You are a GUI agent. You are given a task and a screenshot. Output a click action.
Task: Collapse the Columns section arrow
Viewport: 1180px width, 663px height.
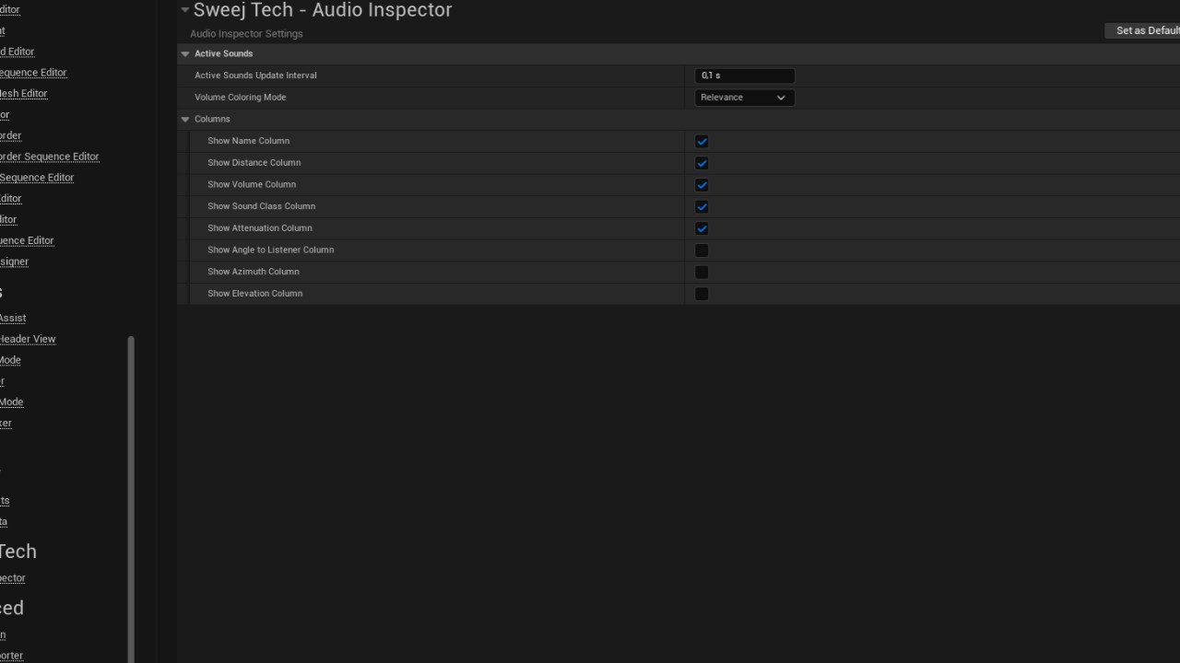tap(185, 120)
